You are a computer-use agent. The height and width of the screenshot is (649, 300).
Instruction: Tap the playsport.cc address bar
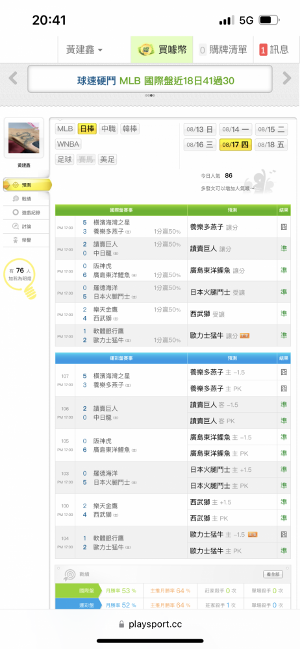pyautogui.click(x=150, y=624)
